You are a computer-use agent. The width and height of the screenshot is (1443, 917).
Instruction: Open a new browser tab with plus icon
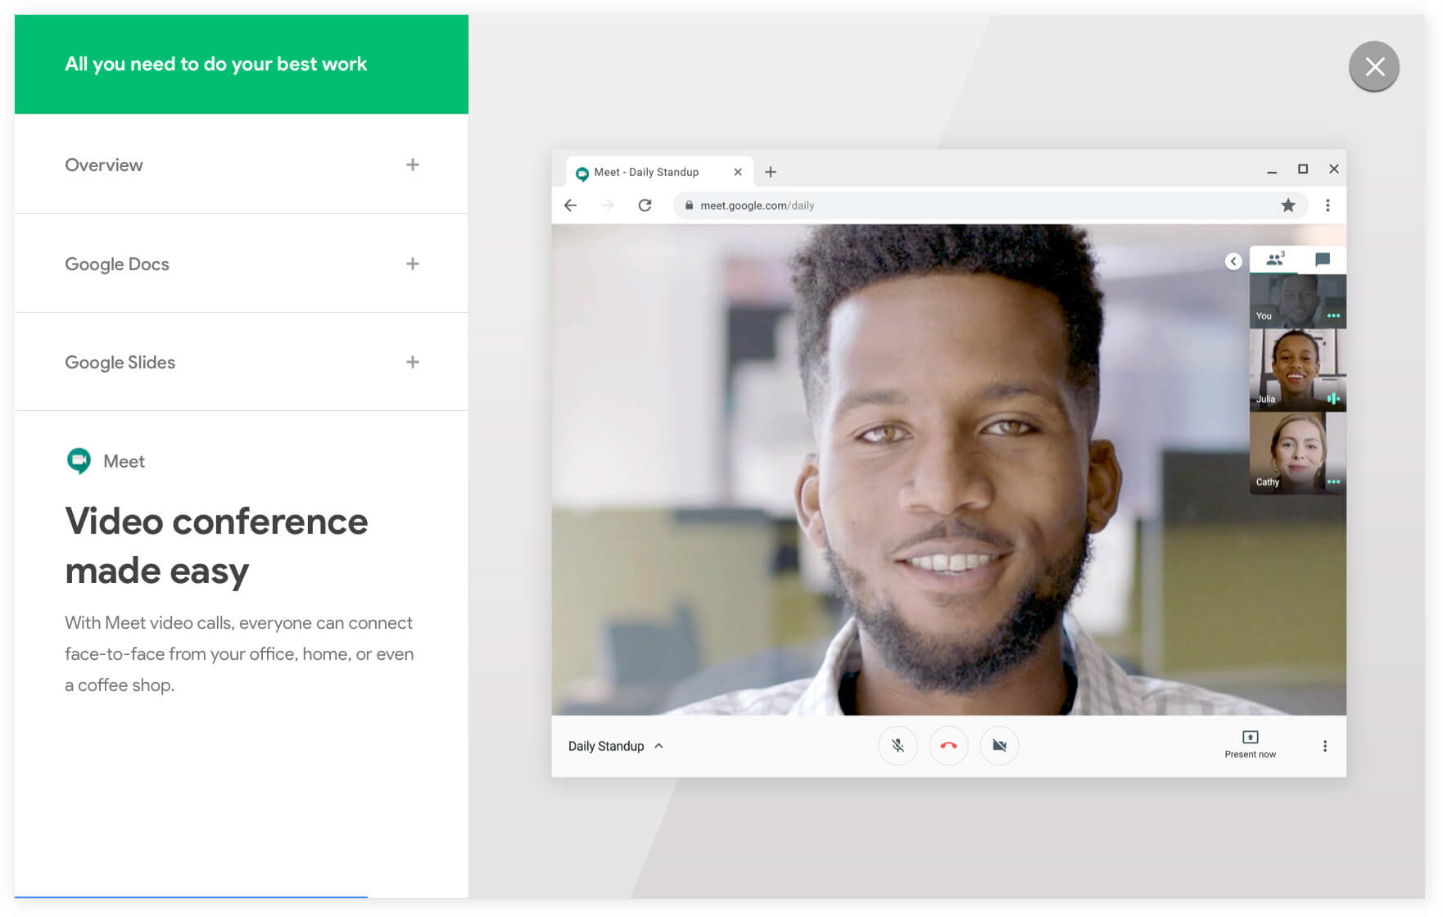(x=771, y=172)
